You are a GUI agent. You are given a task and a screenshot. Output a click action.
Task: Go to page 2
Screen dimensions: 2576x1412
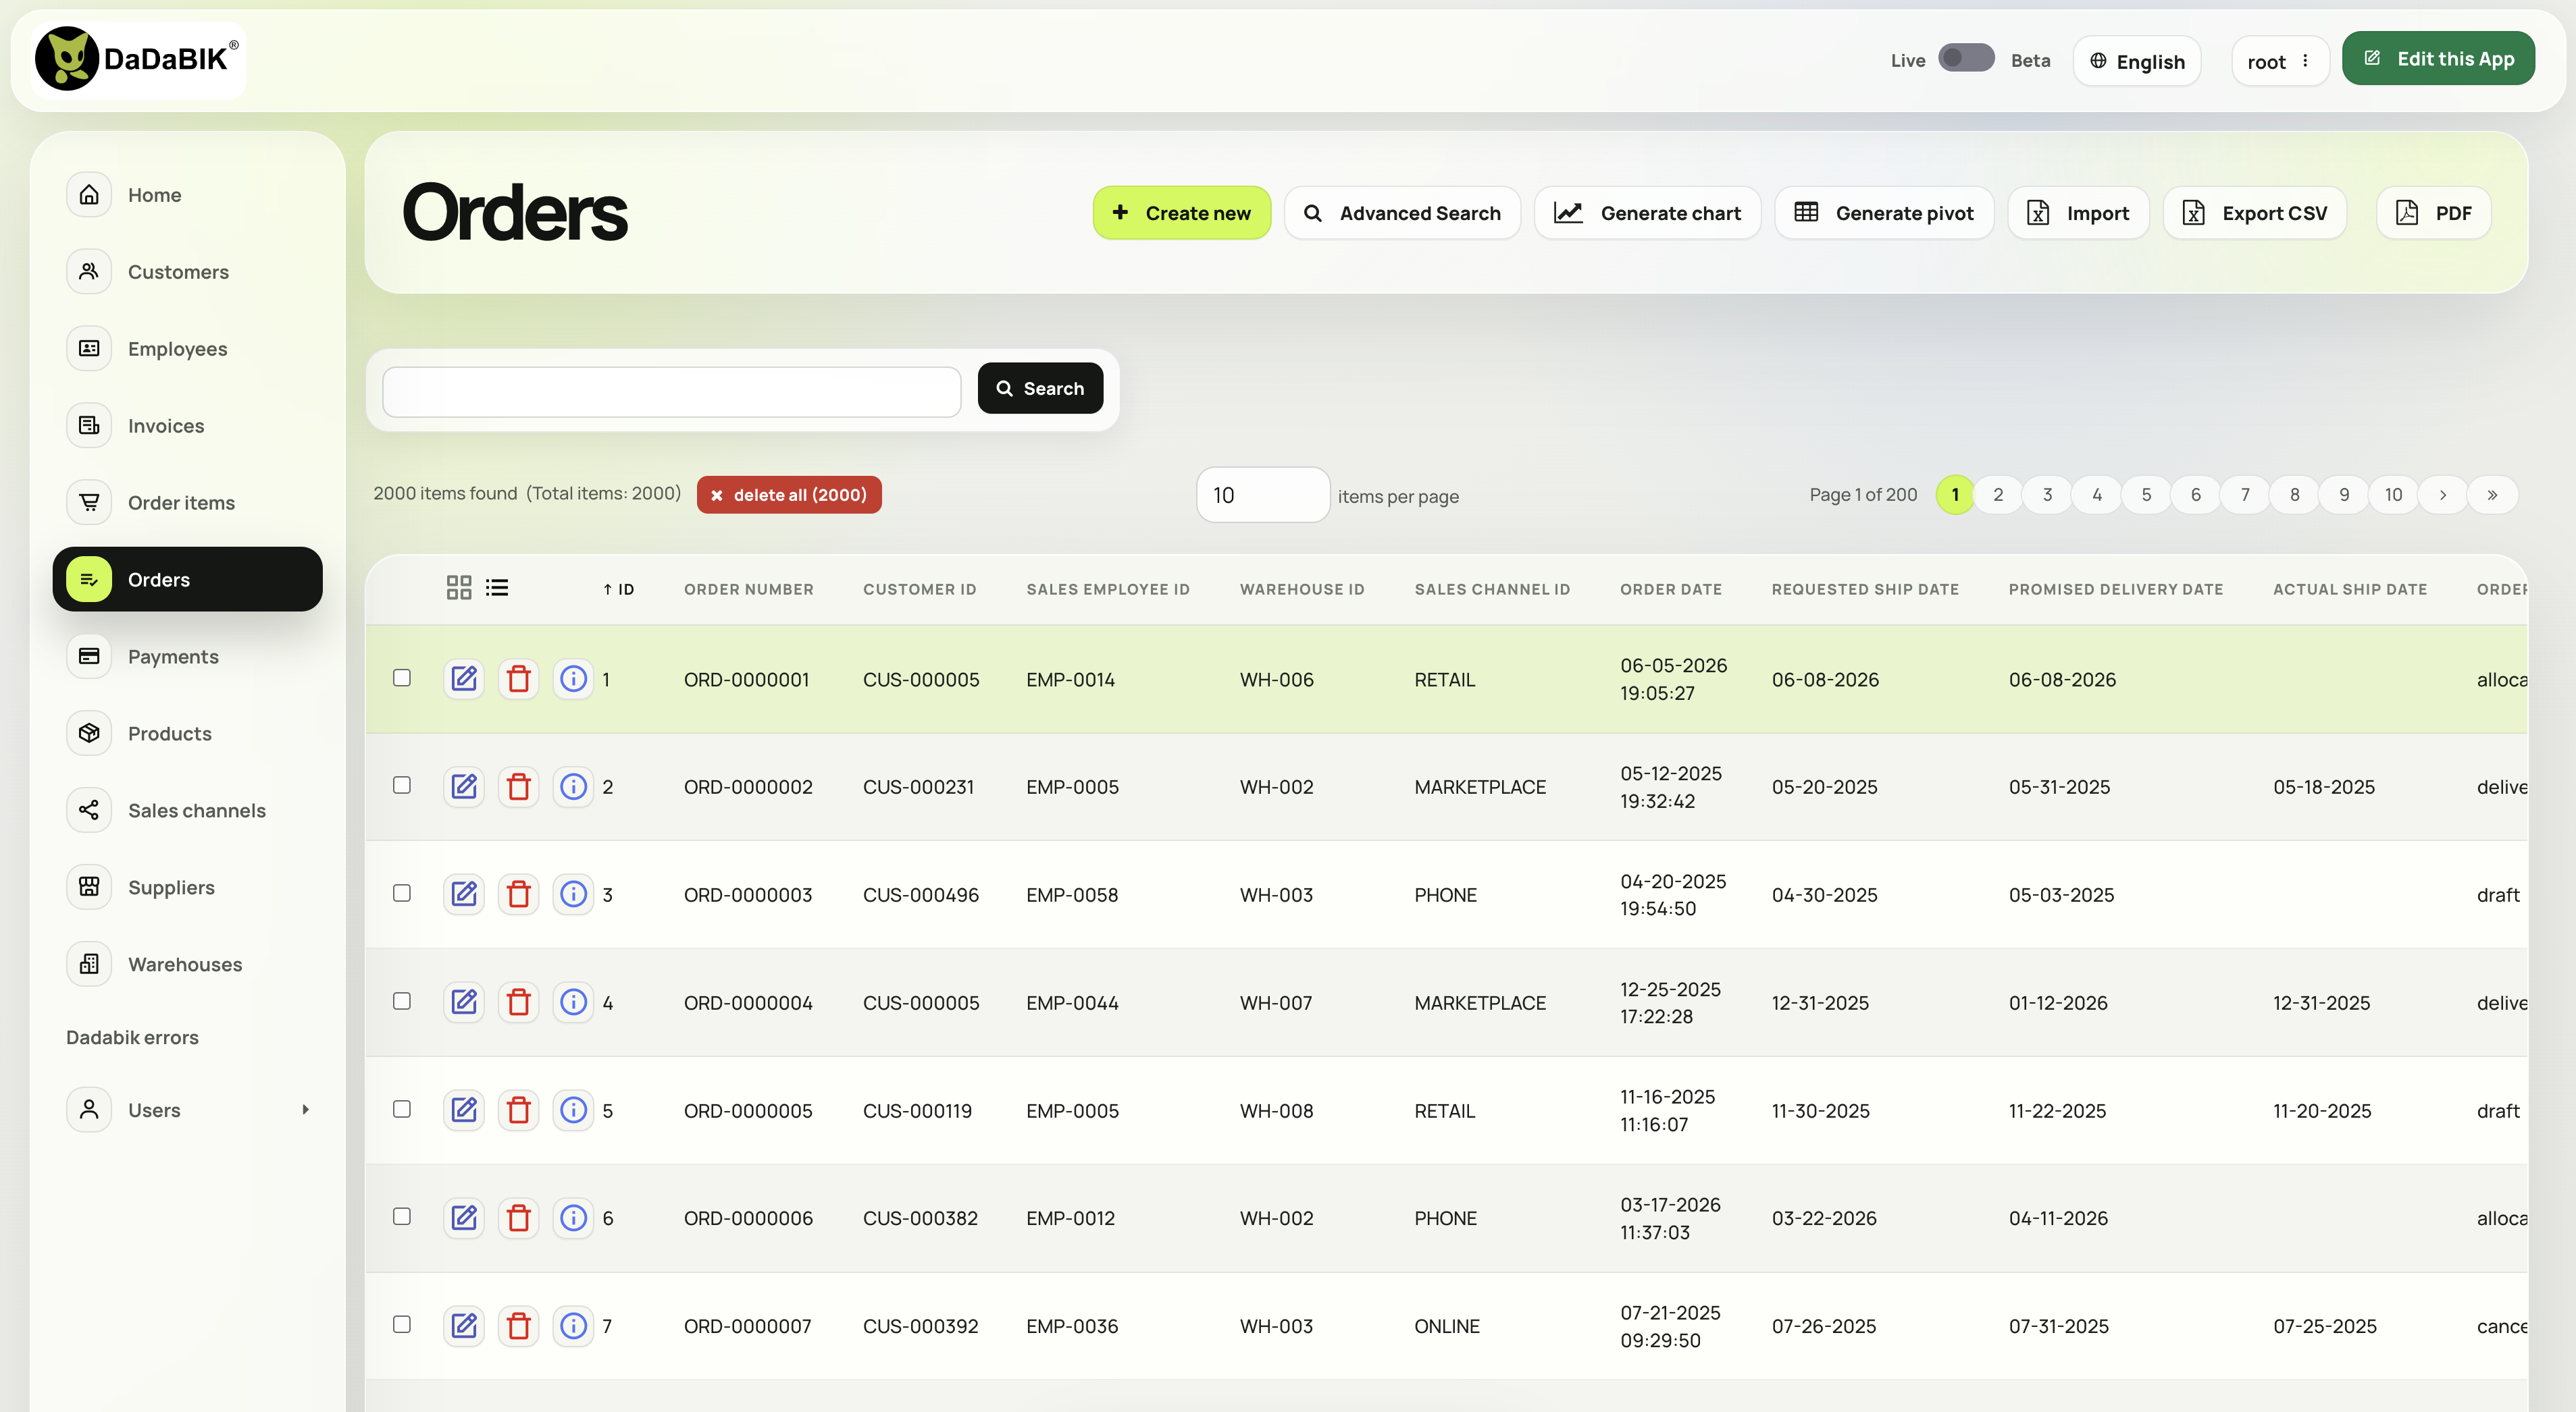(x=1998, y=495)
